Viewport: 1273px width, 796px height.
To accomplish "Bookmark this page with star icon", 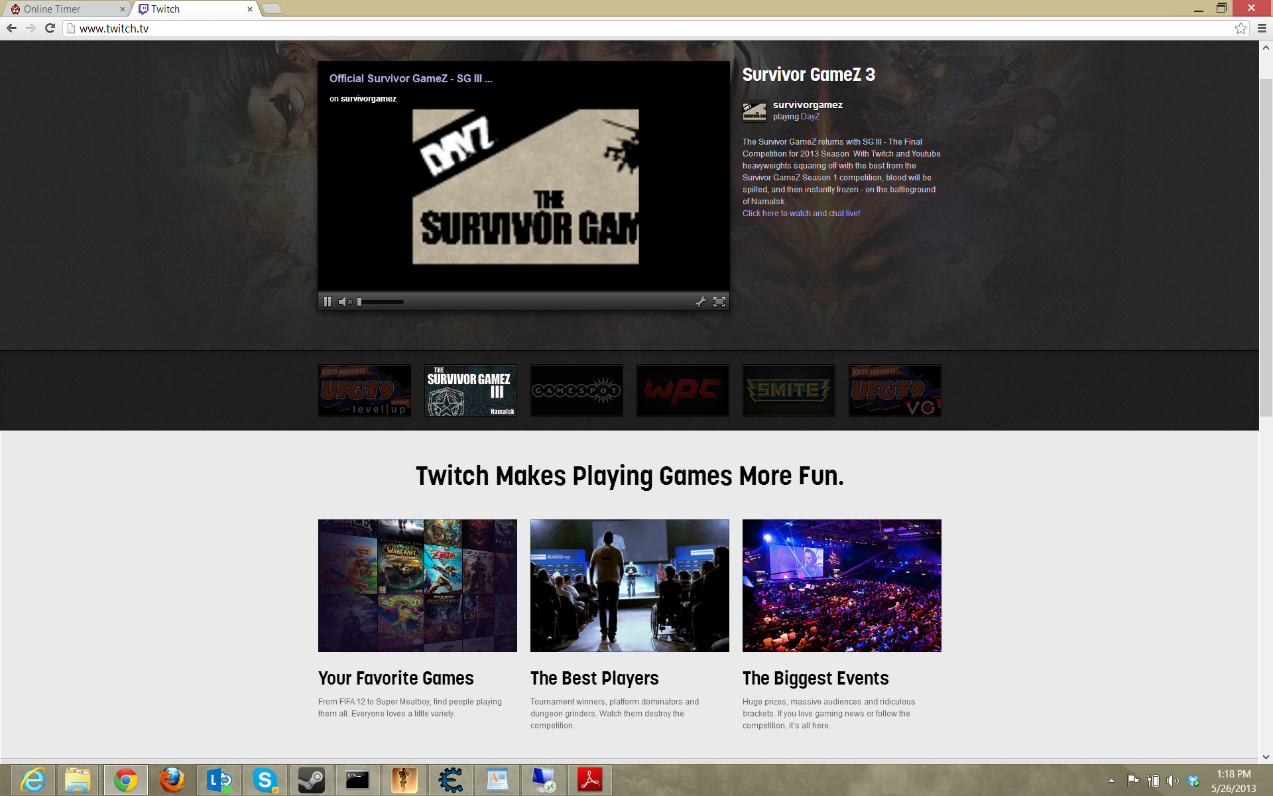I will point(1241,29).
